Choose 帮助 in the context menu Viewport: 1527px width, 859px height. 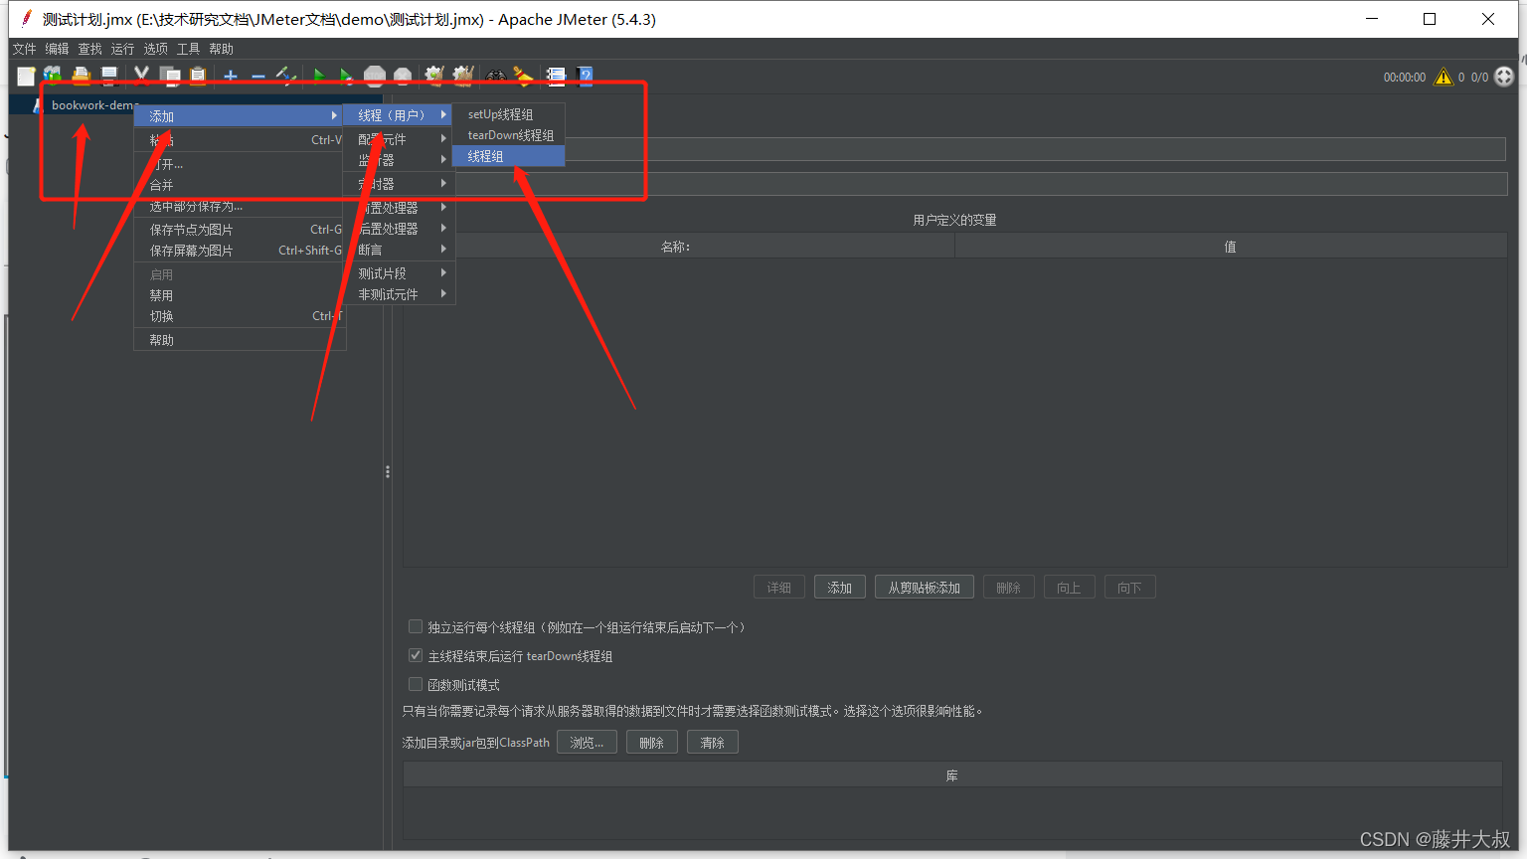tap(240, 340)
